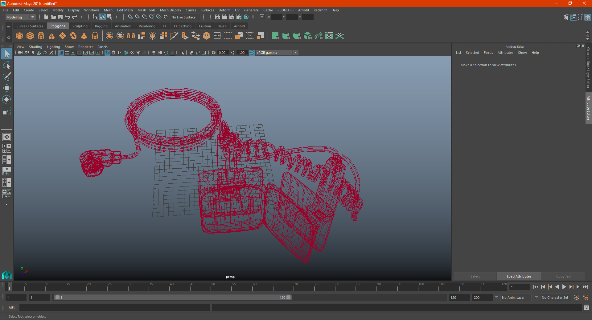Toggle the viewport grid display

[61, 53]
